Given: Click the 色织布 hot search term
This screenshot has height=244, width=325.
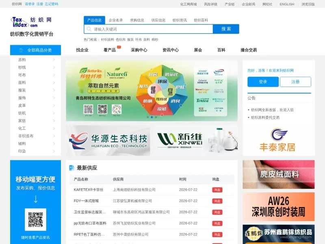Looking at the screenshot, I should [x=121, y=39].
